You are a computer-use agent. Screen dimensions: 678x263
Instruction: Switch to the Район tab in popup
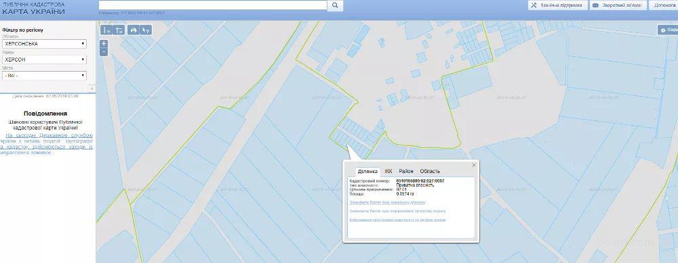pos(406,171)
